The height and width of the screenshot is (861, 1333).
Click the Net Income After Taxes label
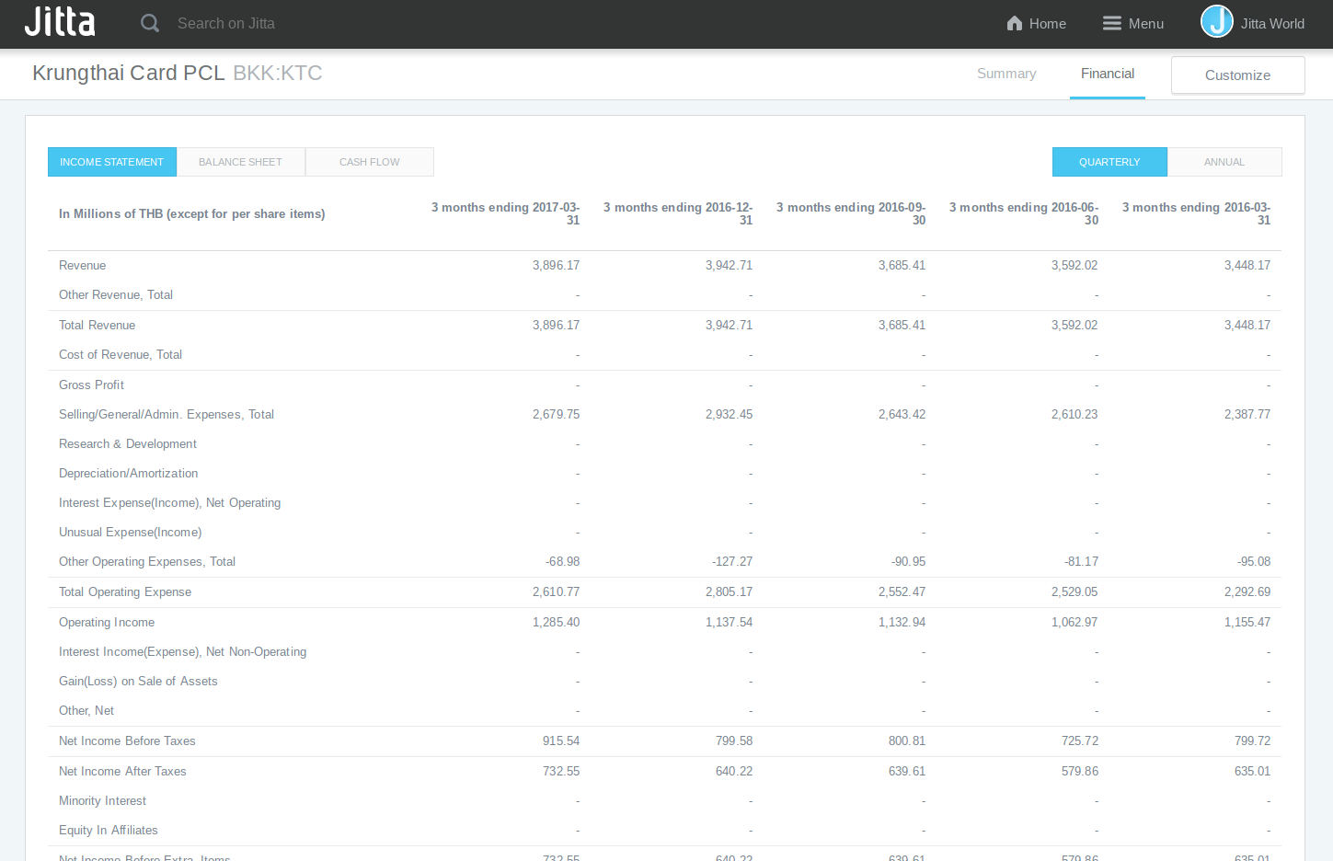122,772
